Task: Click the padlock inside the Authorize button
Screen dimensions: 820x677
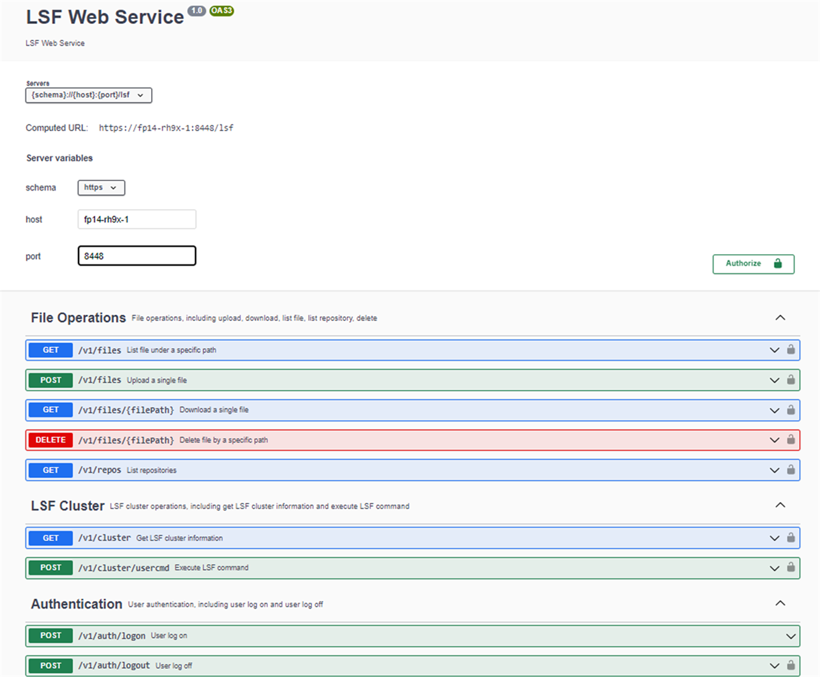Action: [x=776, y=264]
